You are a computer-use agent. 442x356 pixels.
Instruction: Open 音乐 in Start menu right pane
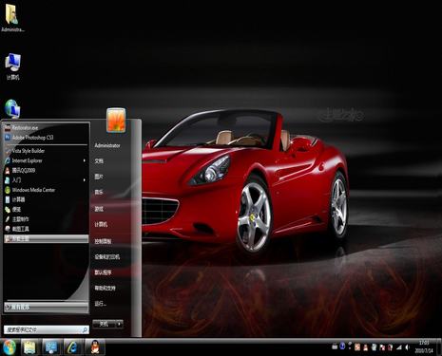(99, 192)
